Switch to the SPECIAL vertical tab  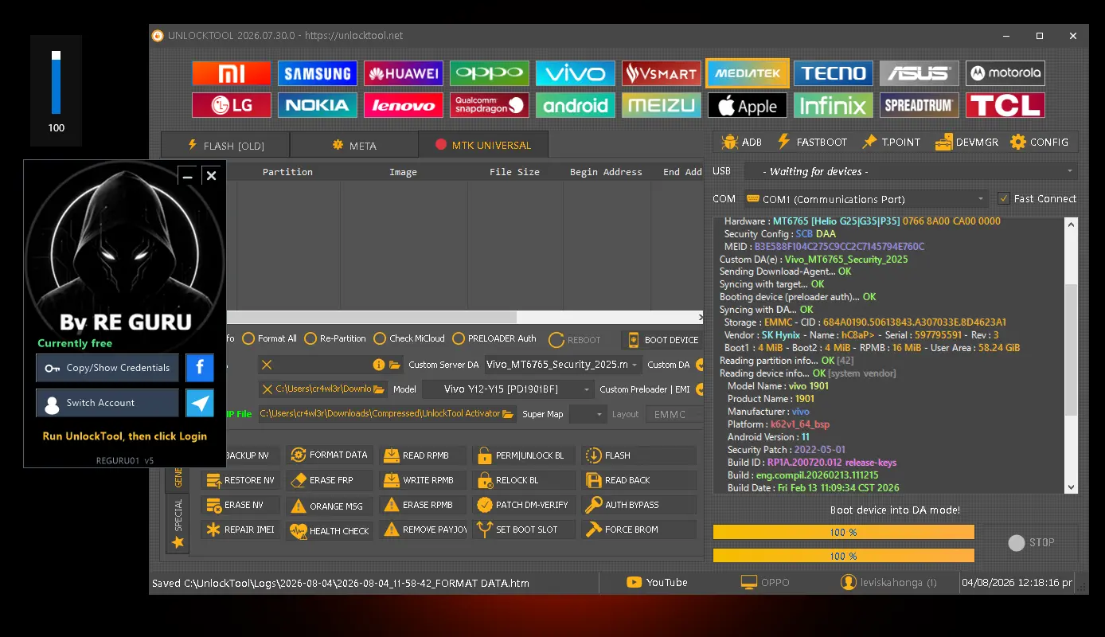178,522
